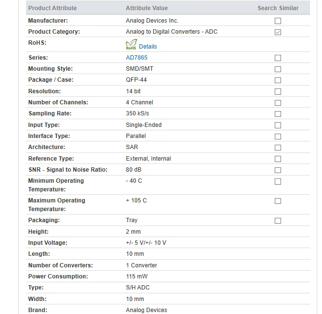This screenshot has height=314, width=322.
Task: Tick the Maximum Operating Temperature checkbox
Action: click(x=278, y=201)
